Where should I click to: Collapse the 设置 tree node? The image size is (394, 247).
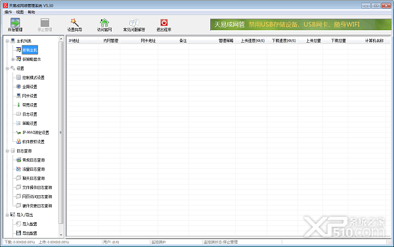click(x=7, y=68)
